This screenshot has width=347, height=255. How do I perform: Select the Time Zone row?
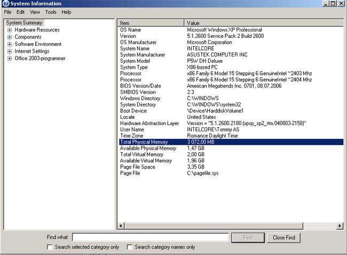click(231, 136)
